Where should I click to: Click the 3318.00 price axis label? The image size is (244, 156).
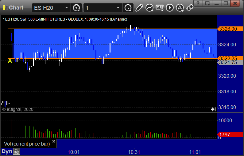[227, 92]
